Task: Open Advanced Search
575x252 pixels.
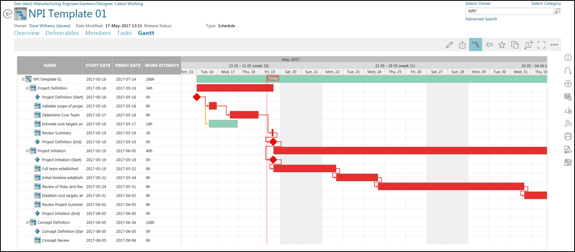Action: [x=481, y=19]
